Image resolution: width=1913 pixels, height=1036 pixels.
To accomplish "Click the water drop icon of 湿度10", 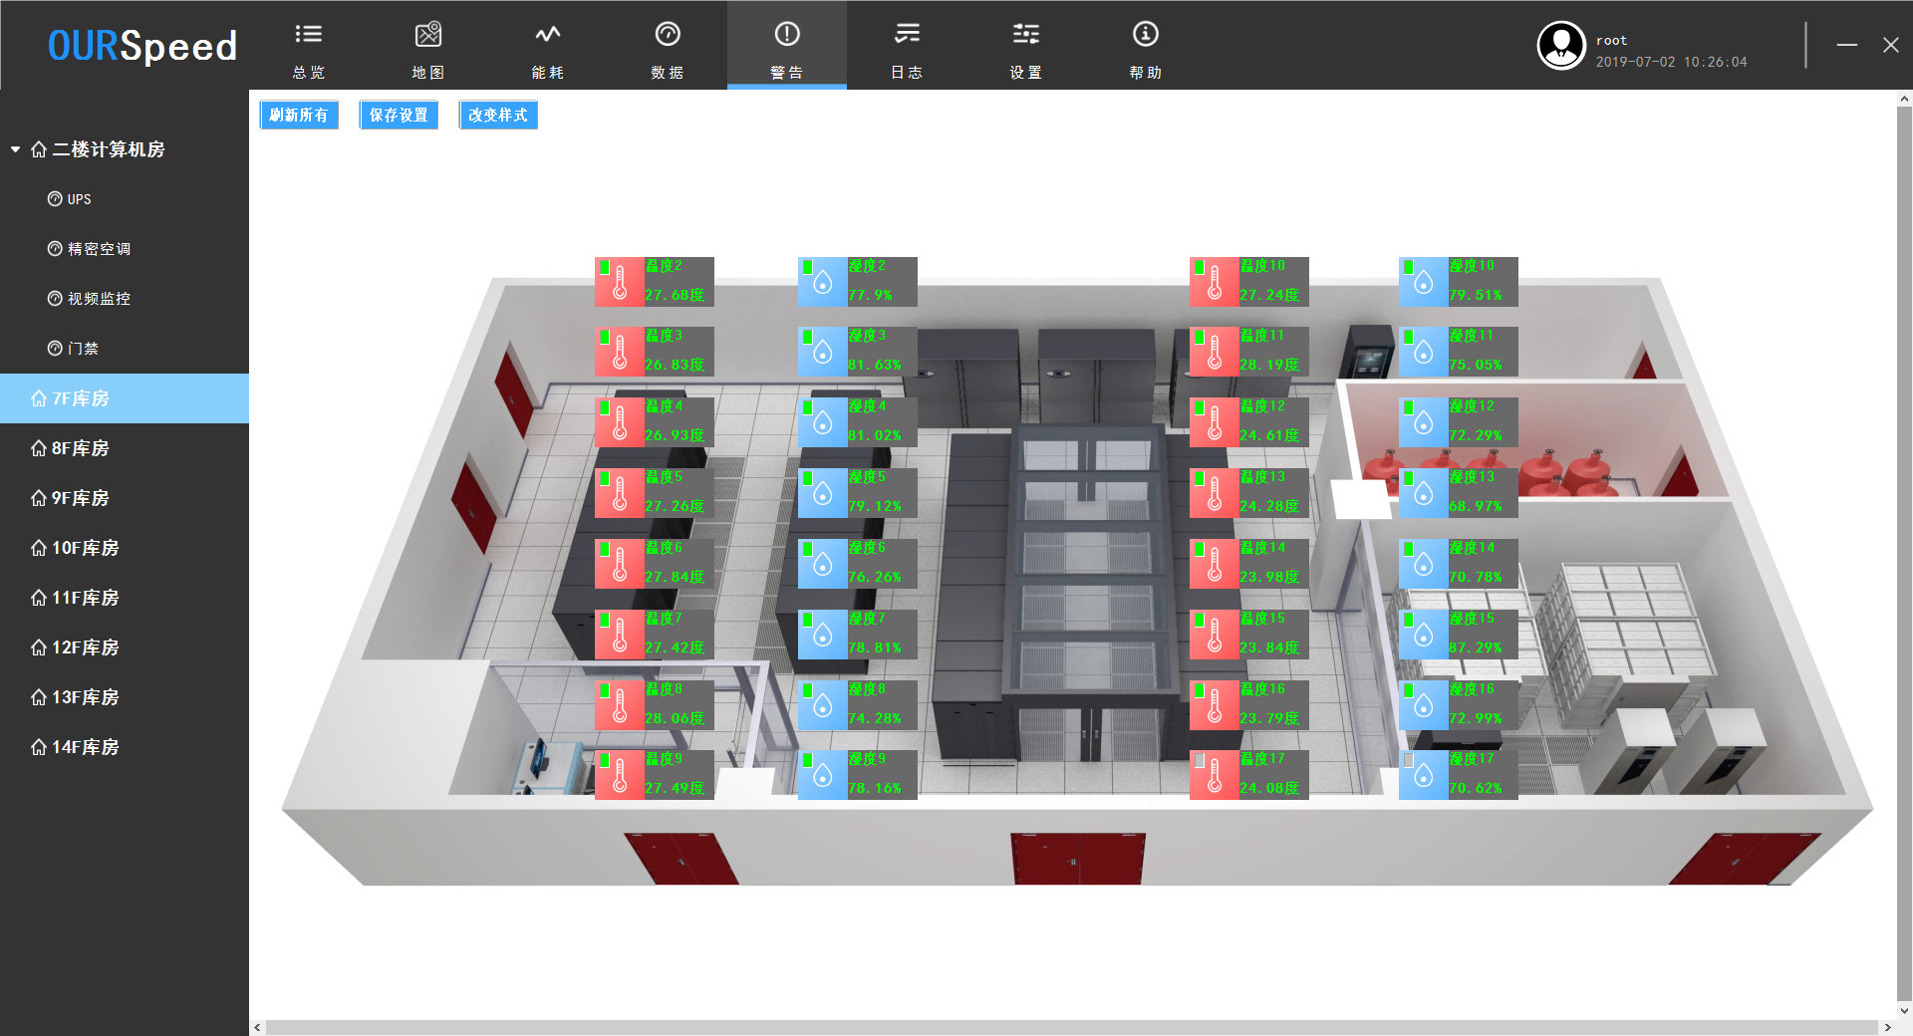I will click(x=1424, y=283).
